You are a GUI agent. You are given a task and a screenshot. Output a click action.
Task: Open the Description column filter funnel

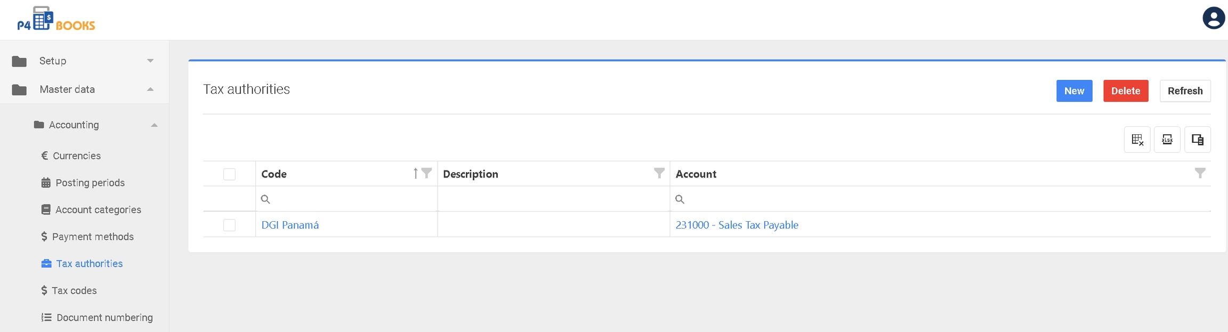click(659, 173)
